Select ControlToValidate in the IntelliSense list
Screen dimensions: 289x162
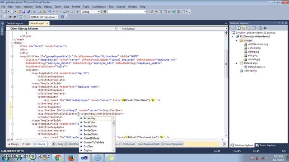(94, 142)
